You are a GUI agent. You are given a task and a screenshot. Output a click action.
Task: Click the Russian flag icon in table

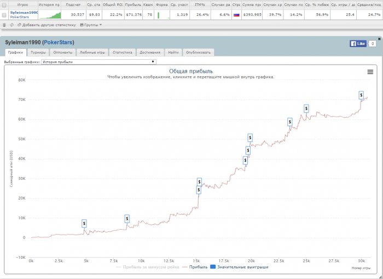pos(236,15)
